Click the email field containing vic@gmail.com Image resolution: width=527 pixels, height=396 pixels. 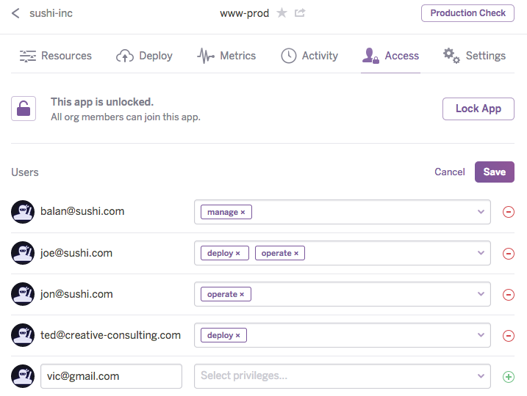pyautogui.click(x=111, y=376)
